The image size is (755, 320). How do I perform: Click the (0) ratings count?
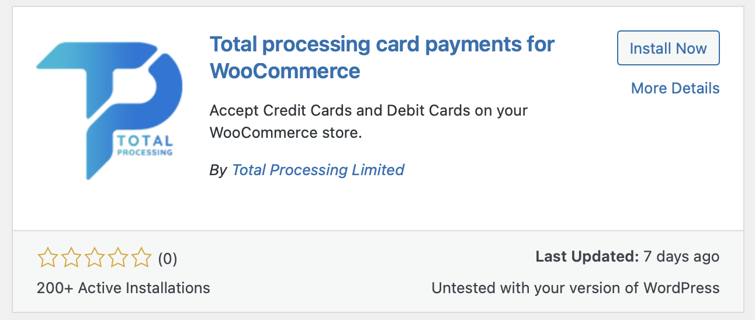tap(168, 258)
